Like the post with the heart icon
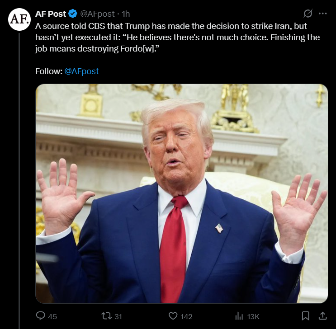Image resolution: width=336 pixels, height=329 pixels. (173, 316)
